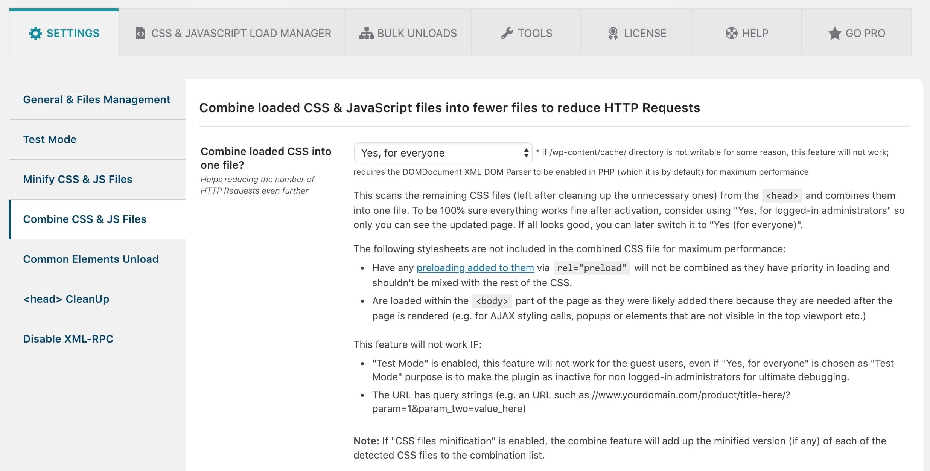
Task: Open the CSS & JavaScript Load Manager tab
Action: click(x=241, y=34)
